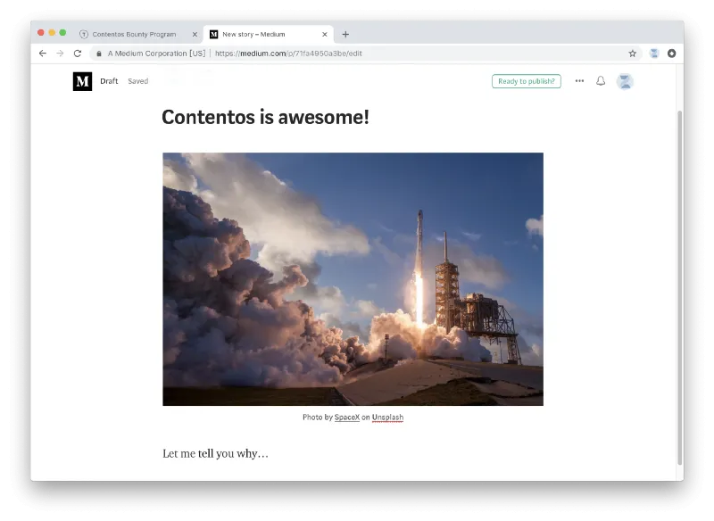
Task: Click the Medium M logo
Action: 82,81
